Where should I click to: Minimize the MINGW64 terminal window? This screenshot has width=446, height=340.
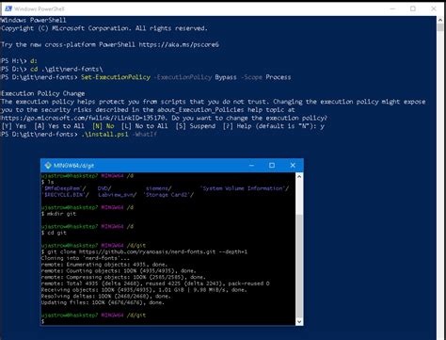pyautogui.click(x=251, y=165)
